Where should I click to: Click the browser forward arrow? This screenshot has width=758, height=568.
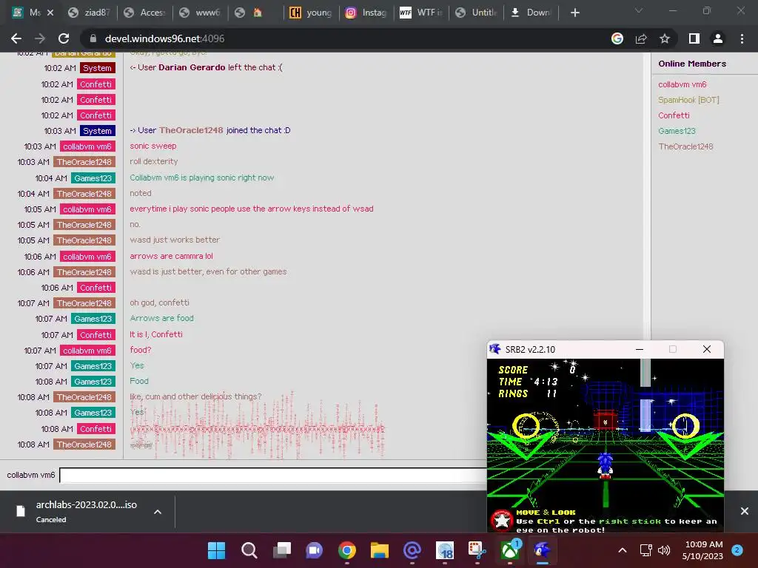[x=40, y=38]
